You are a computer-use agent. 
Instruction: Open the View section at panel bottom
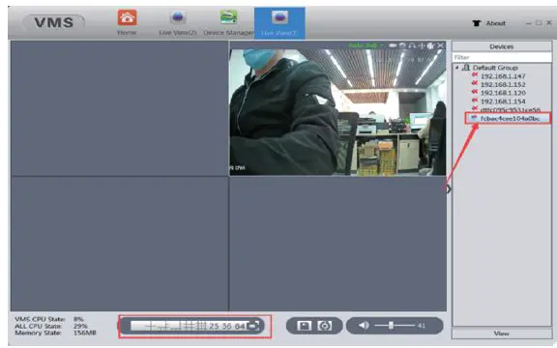pos(501,333)
